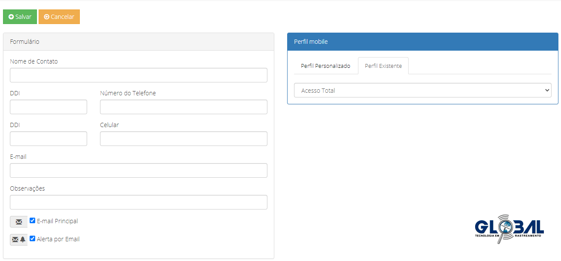Click into the Número do Telefone field
Viewport: 561px width, 261px height.
click(183, 107)
